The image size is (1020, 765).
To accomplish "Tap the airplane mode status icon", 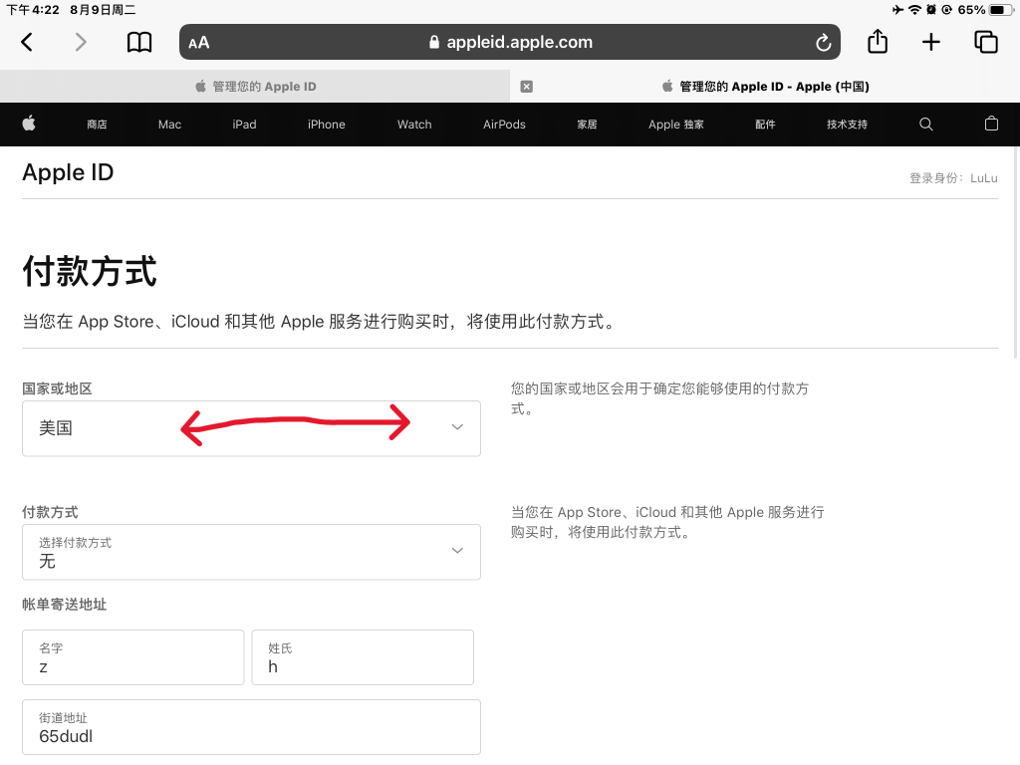I will [897, 10].
